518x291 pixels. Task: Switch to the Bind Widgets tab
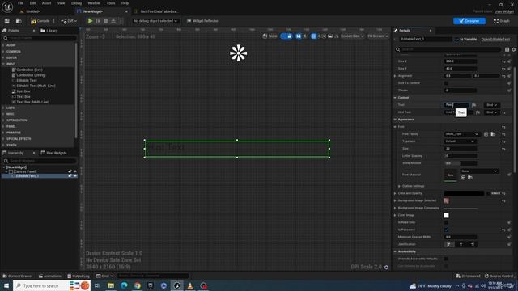(x=54, y=153)
